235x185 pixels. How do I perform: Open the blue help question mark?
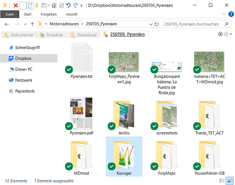click(x=231, y=14)
